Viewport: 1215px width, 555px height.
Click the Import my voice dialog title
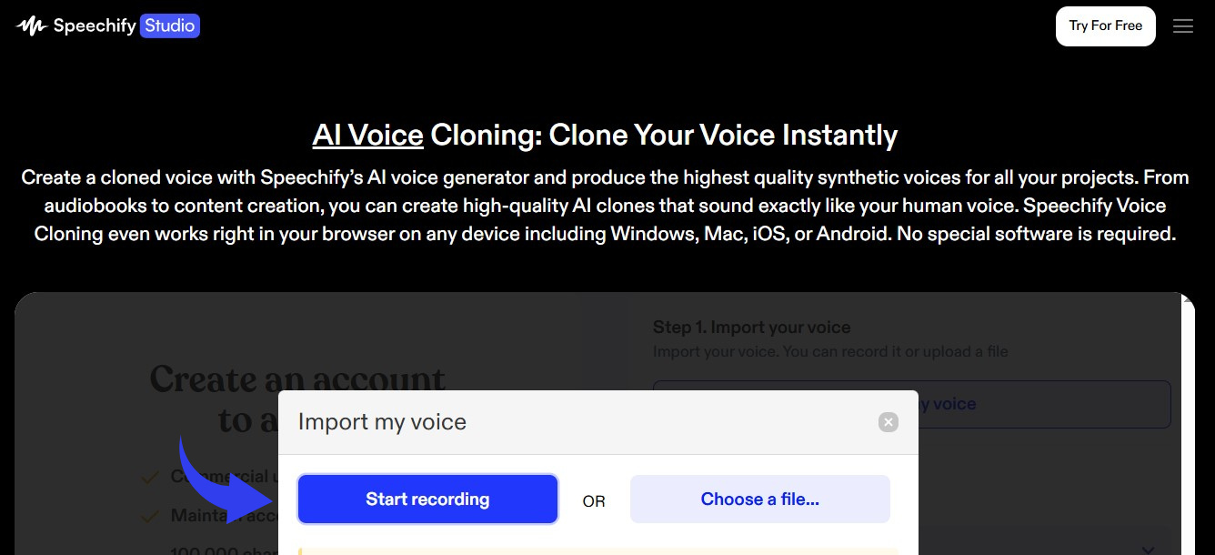pos(382,422)
